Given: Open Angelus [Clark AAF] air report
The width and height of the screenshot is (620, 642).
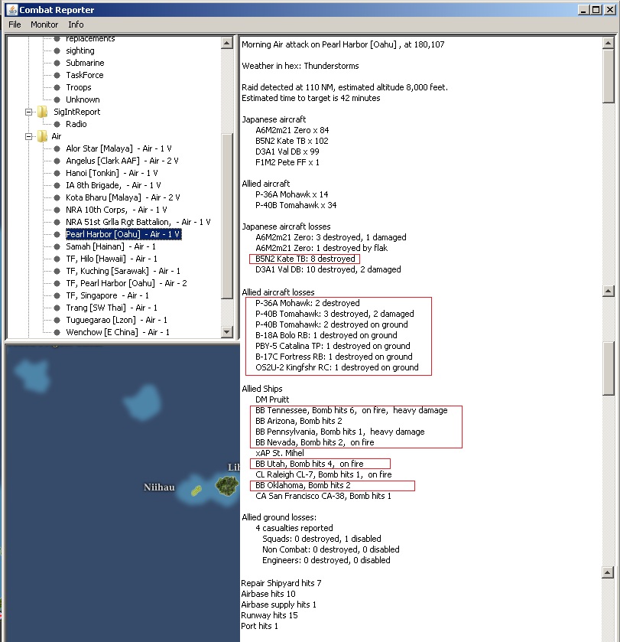Looking at the screenshot, I should (x=122, y=161).
